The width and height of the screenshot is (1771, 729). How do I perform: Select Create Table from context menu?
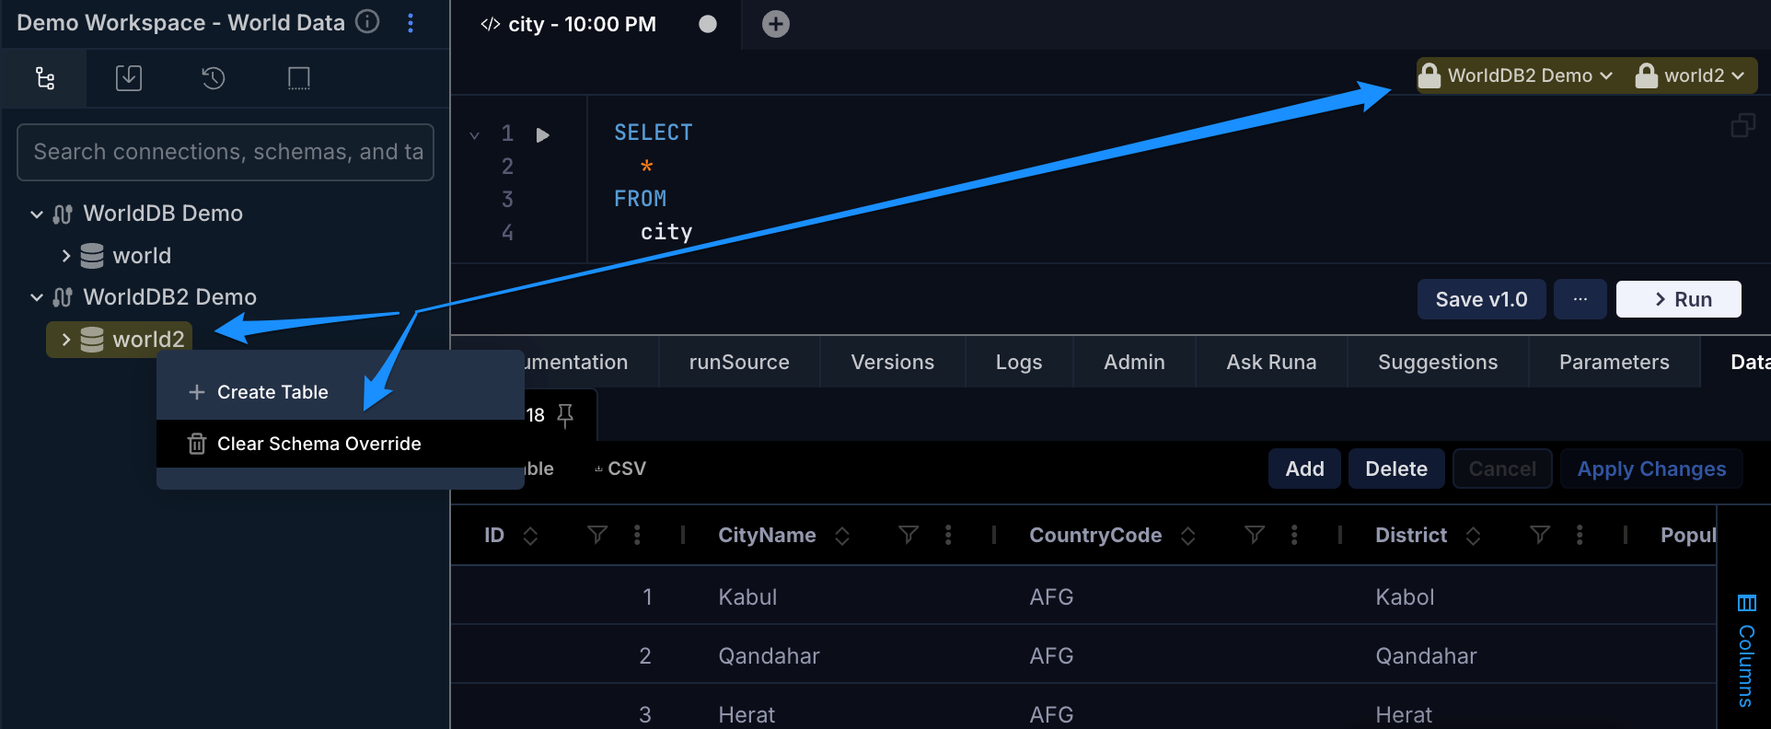pyautogui.click(x=272, y=392)
